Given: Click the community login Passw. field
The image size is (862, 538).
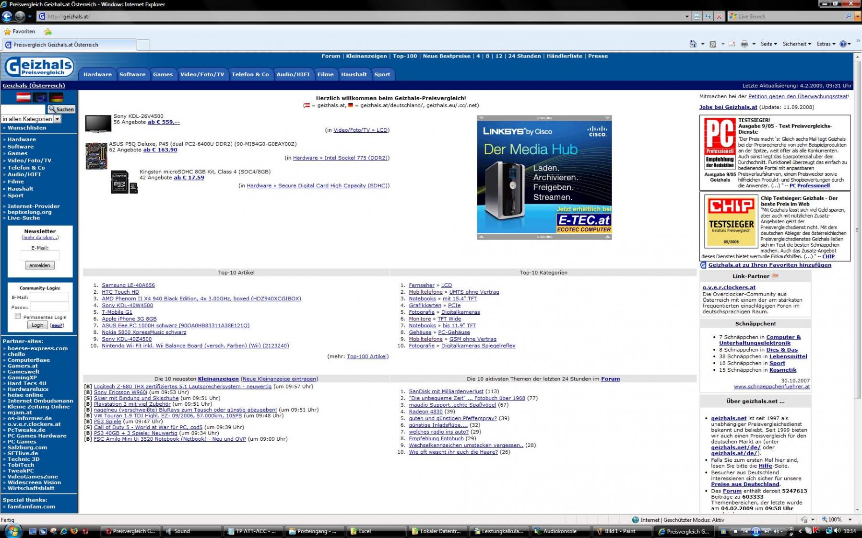Looking at the screenshot, I should pos(49,307).
